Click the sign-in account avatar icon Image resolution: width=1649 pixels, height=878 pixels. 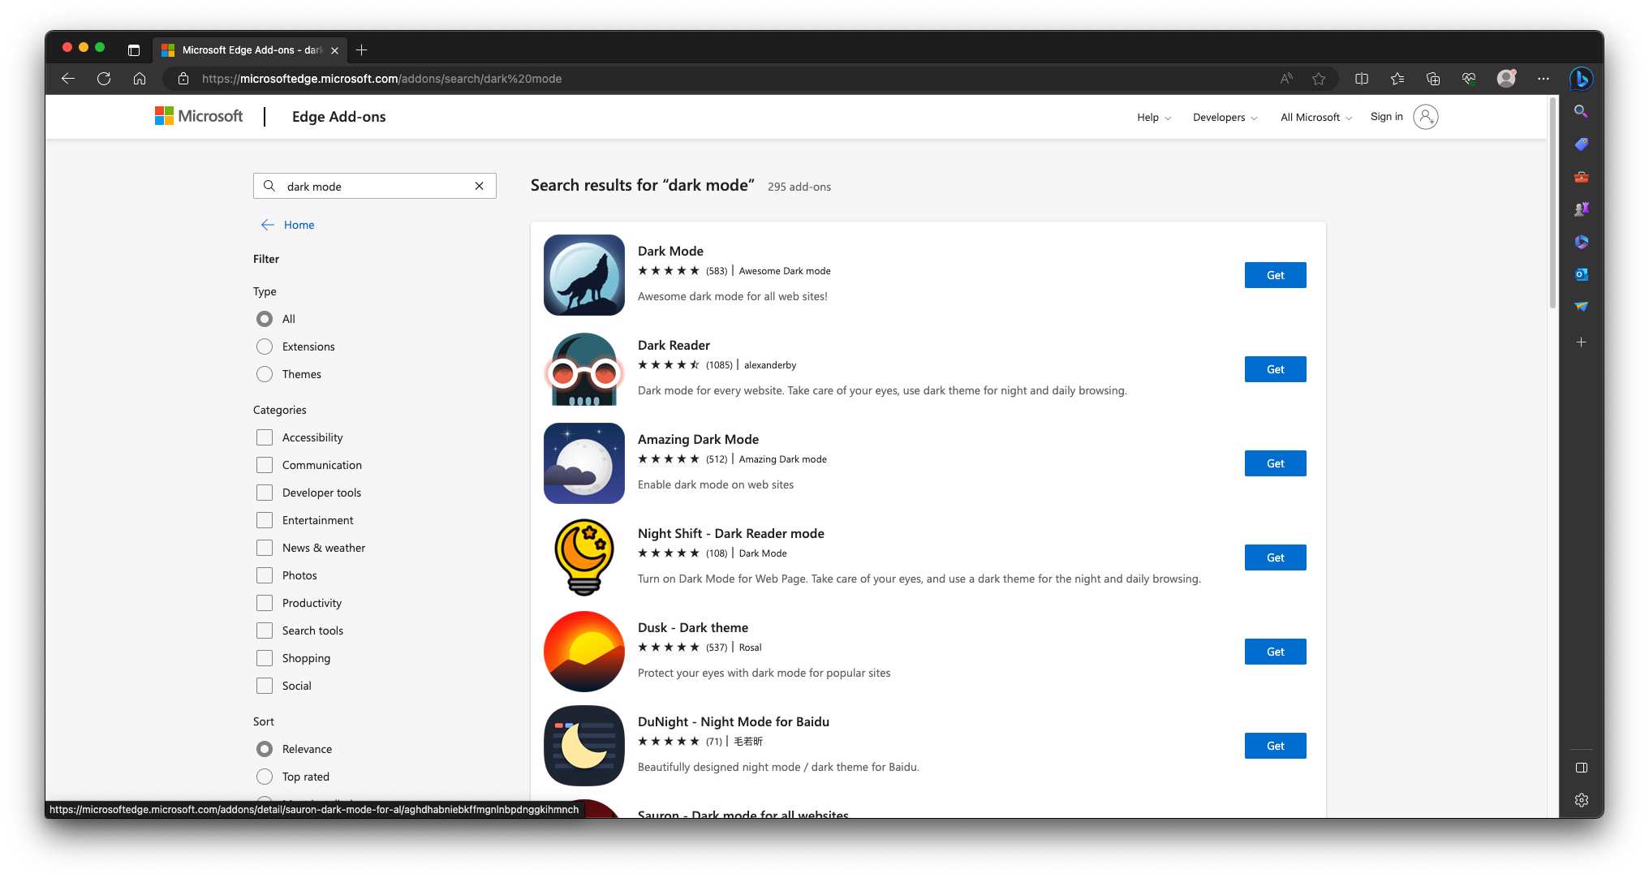pyautogui.click(x=1425, y=117)
